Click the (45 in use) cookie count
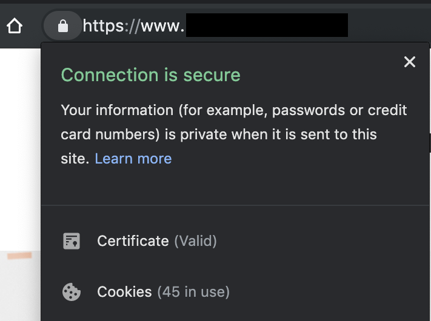This screenshot has width=431, height=321. (x=193, y=292)
